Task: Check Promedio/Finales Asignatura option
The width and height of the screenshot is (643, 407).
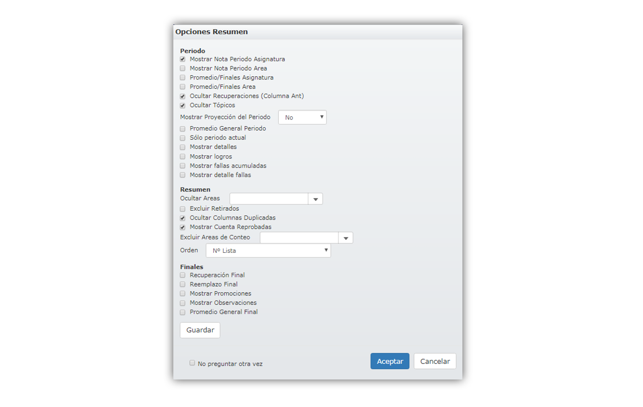Action: (183, 78)
